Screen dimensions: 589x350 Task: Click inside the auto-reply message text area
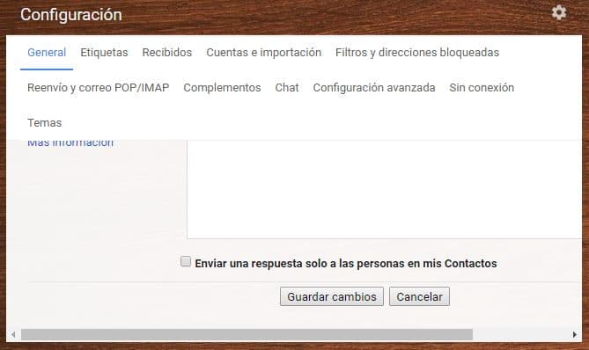point(384,189)
